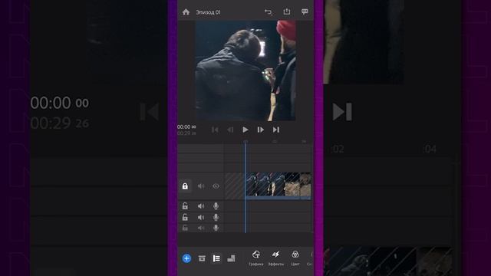Step forward one frame
491x276 pixels.
(x=261, y=130)
